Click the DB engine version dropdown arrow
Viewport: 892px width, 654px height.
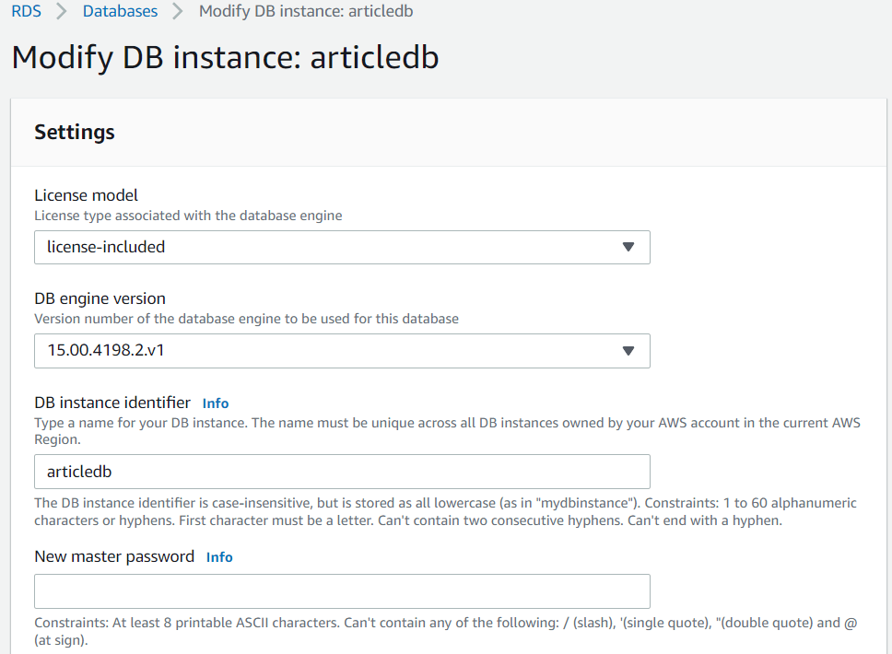[628, 351]
